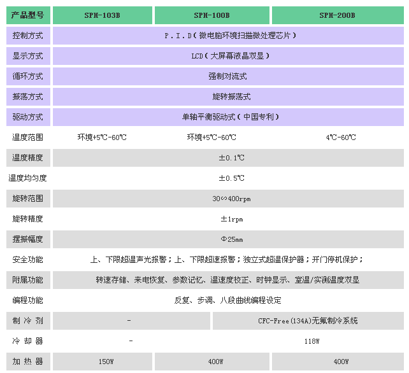409x373 pixels.
Task: Click the 单轴平衡驱动式 drive description
Action: (231, 117)
